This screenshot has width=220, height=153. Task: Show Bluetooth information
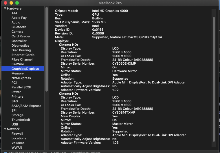pyautogui.click(x=19, y=27)
